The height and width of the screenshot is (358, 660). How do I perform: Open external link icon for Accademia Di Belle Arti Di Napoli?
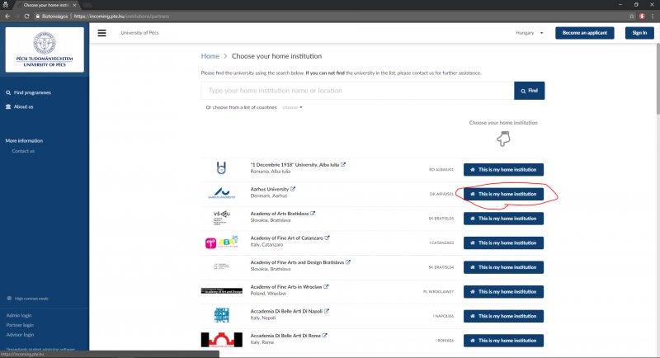[327, 311]
